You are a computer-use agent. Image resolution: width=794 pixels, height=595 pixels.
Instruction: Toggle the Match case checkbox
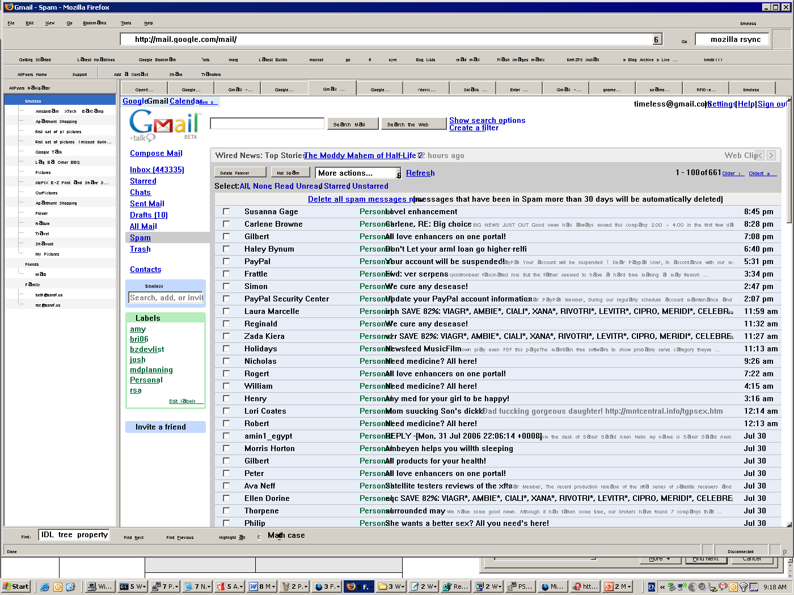tap(259, 536)
